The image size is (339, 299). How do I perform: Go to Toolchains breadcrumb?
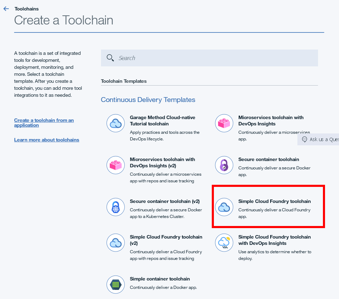[27, 9]
